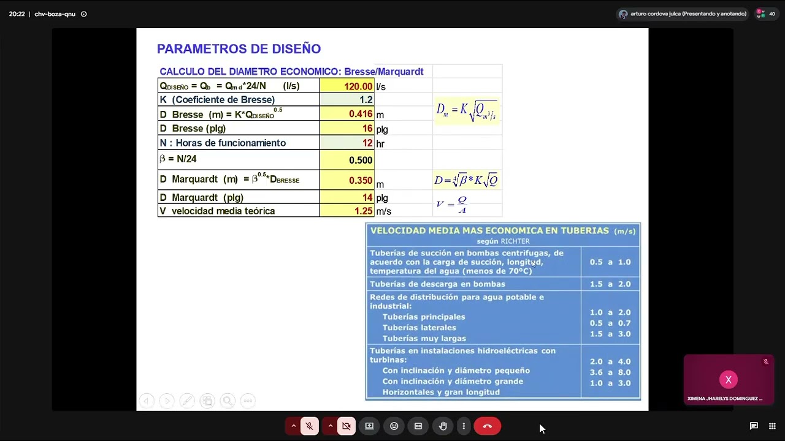785x441 pixels.
Task: Open see all slides icon
Action: (207, 401)
